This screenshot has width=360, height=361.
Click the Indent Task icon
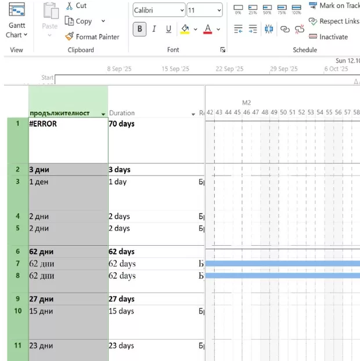253,29
